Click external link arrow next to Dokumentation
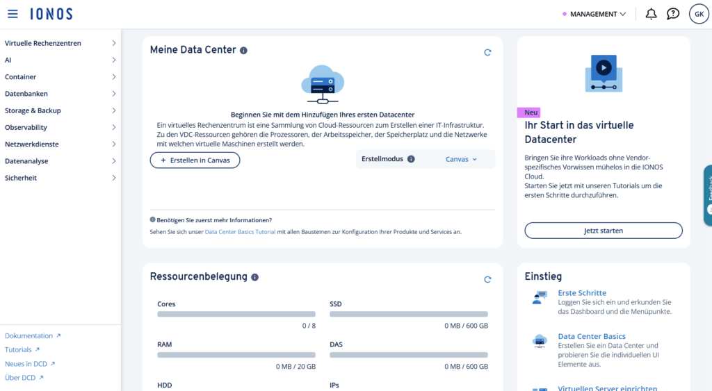712x391 pixels. click(58, 335)
